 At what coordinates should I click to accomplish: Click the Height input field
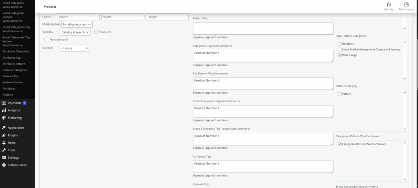point(167,17)
